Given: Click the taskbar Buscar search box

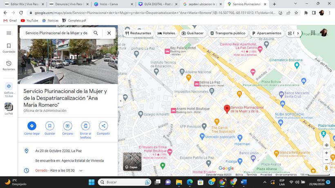Looking at the screenshot, I should coord(125,182).
